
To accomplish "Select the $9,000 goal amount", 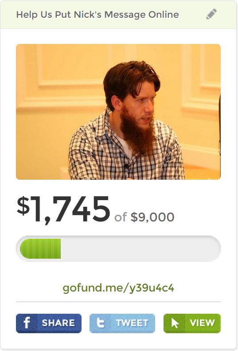I will click(x=152, y=217).
